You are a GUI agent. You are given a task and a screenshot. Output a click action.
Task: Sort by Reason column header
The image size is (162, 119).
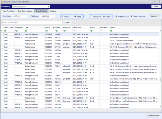pyautogui.click(x=134, y=28)
